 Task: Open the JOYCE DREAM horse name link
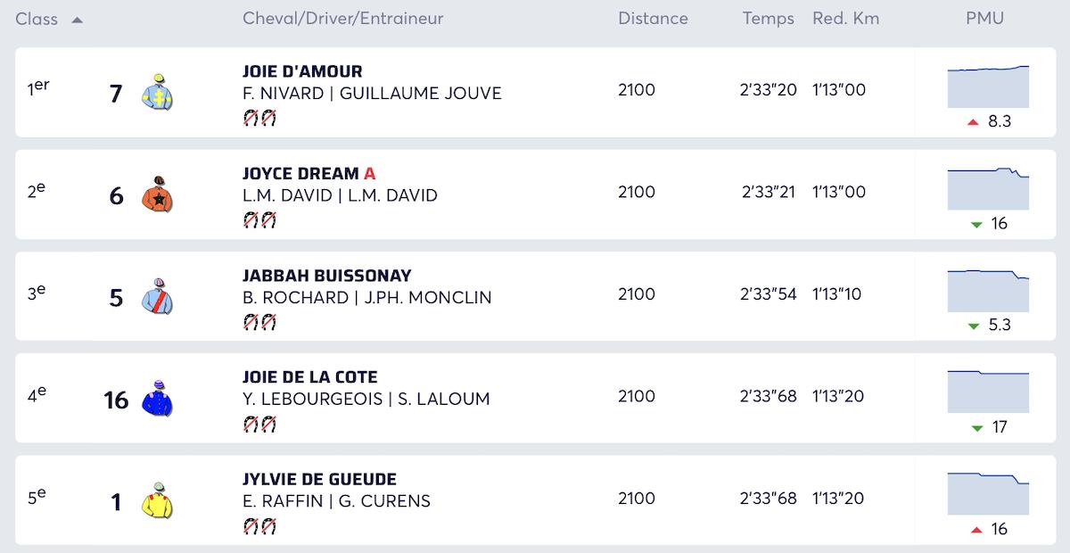point(300,173)
